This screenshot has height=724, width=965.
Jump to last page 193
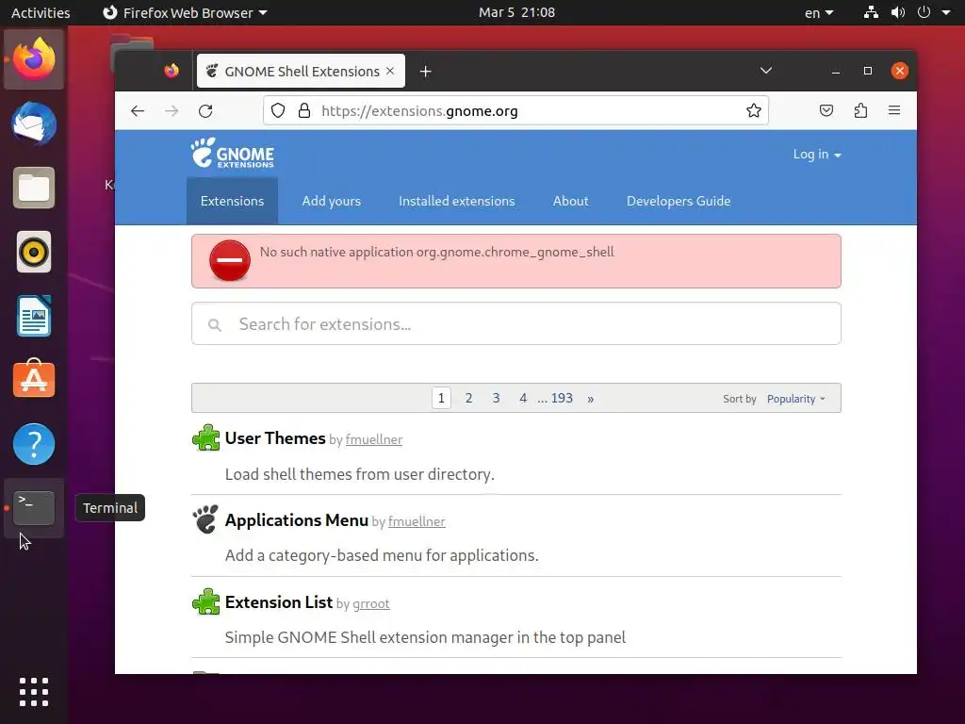(562, 399)
